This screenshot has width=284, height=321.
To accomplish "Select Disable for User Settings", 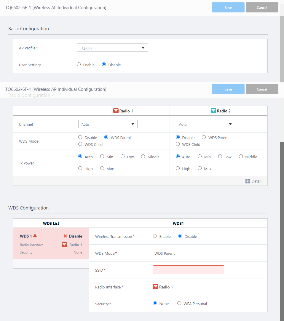I will point(104,64).
